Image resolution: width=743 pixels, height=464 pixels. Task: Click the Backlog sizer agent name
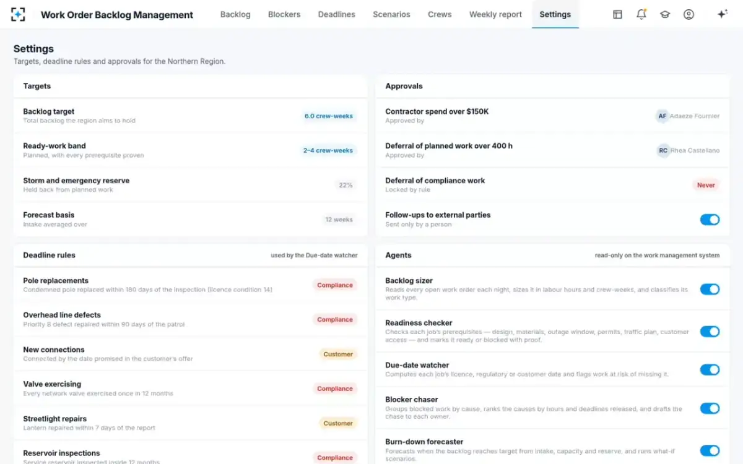pyautogui.click(x=409, y=281)
